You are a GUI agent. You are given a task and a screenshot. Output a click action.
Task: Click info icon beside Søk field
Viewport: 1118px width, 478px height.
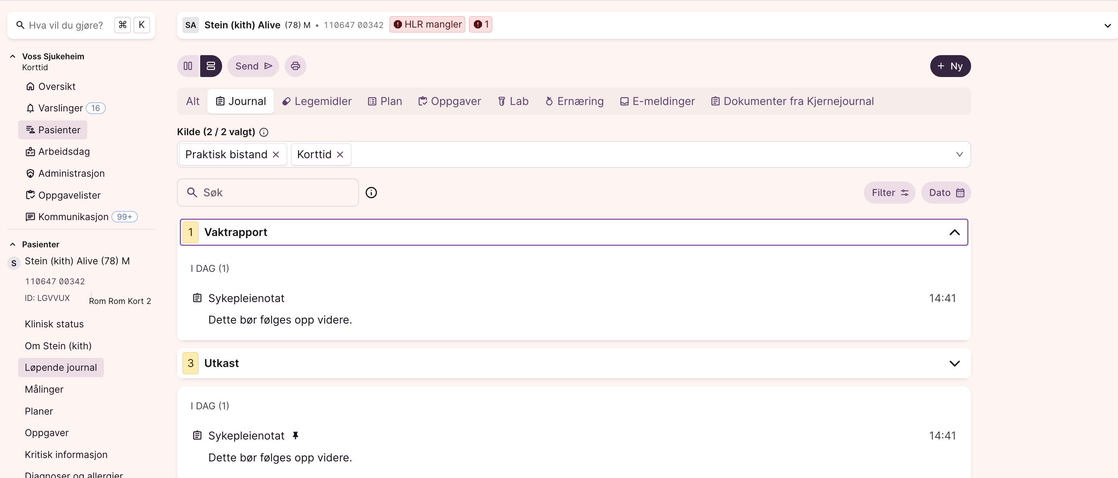coord(371,193)
